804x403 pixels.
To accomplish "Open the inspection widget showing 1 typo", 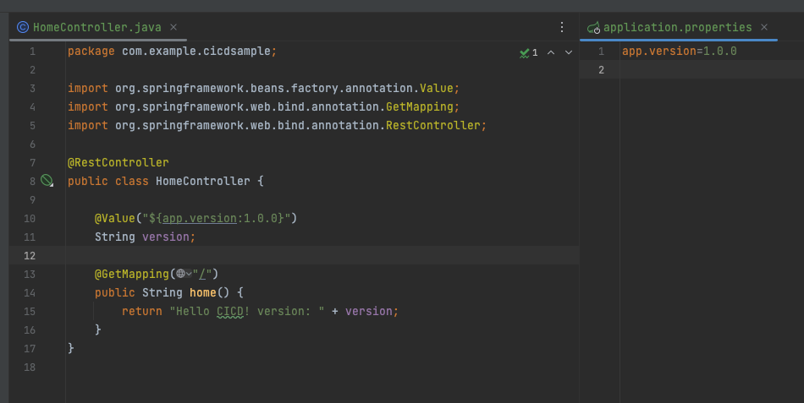I will coord(529,52).
